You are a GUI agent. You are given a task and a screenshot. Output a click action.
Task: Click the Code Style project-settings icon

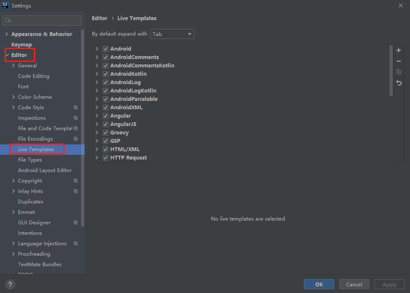click(x=75, y=108)
